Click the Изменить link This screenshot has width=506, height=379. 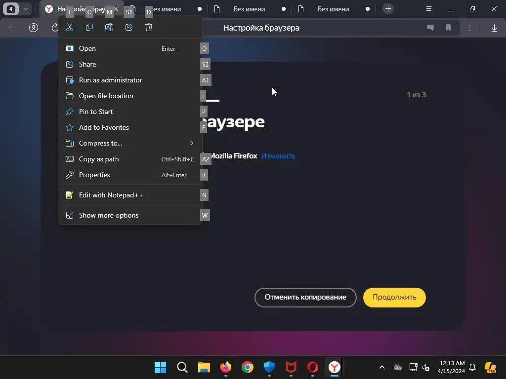(278, 156)
